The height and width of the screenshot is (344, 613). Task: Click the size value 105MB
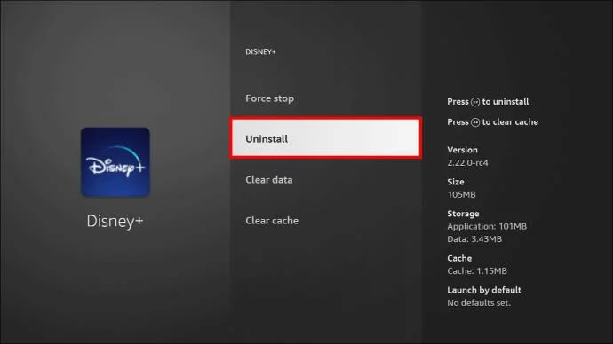click(x=461, y=195)
